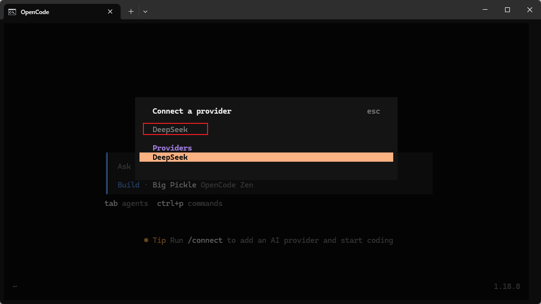Click the Connect a provider title
This screenshot has width=541, height=304.
[192, 111]
